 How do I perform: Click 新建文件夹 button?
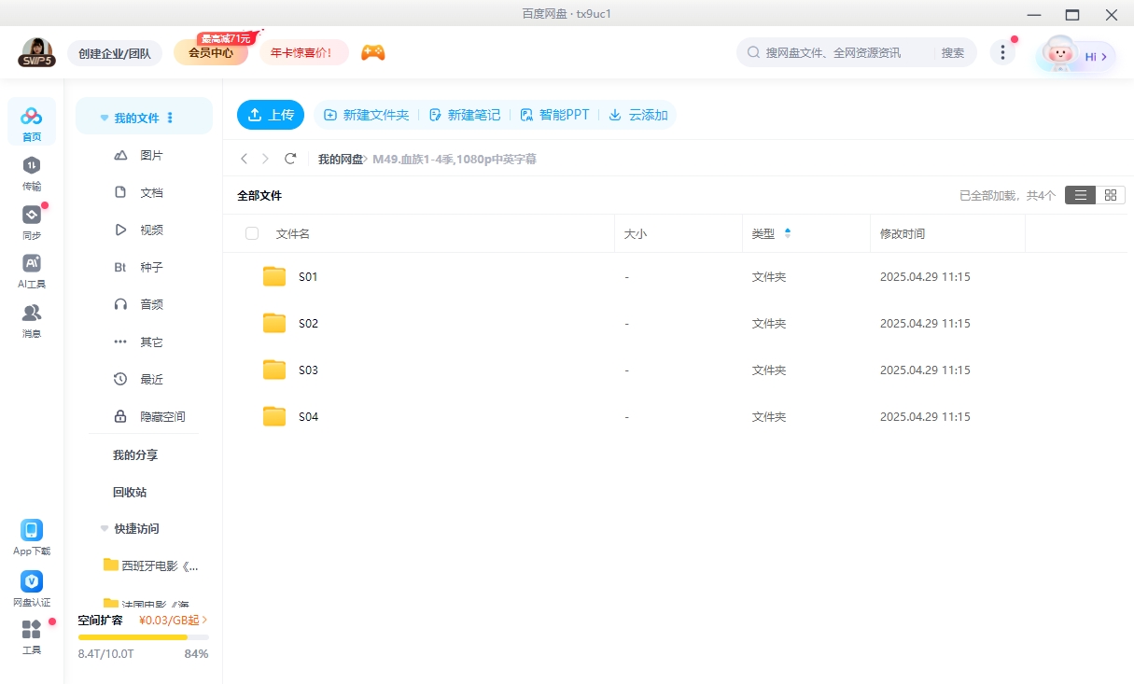click(366, 115)
